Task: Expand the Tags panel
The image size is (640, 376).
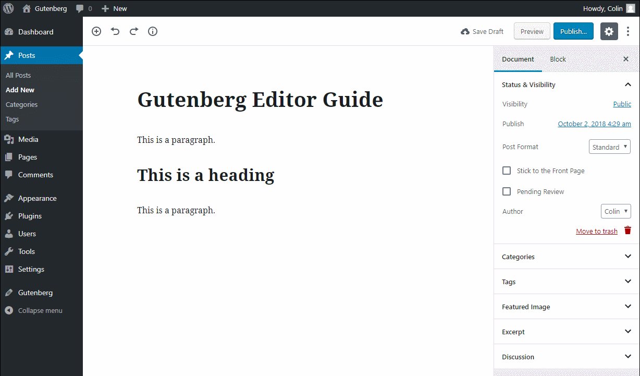Action: coord(567,282)
